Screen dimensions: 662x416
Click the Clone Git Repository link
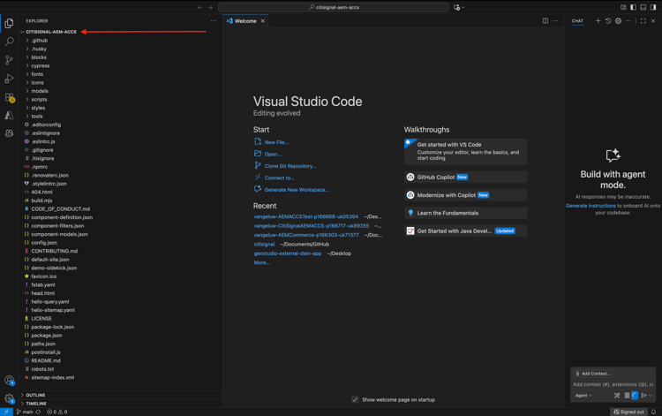(290, 166)
